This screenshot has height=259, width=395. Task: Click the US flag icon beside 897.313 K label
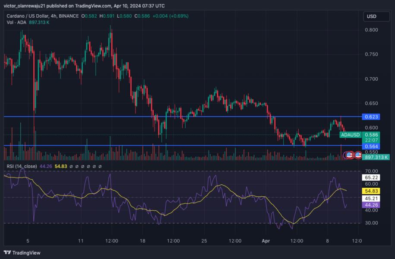[358, 155]
